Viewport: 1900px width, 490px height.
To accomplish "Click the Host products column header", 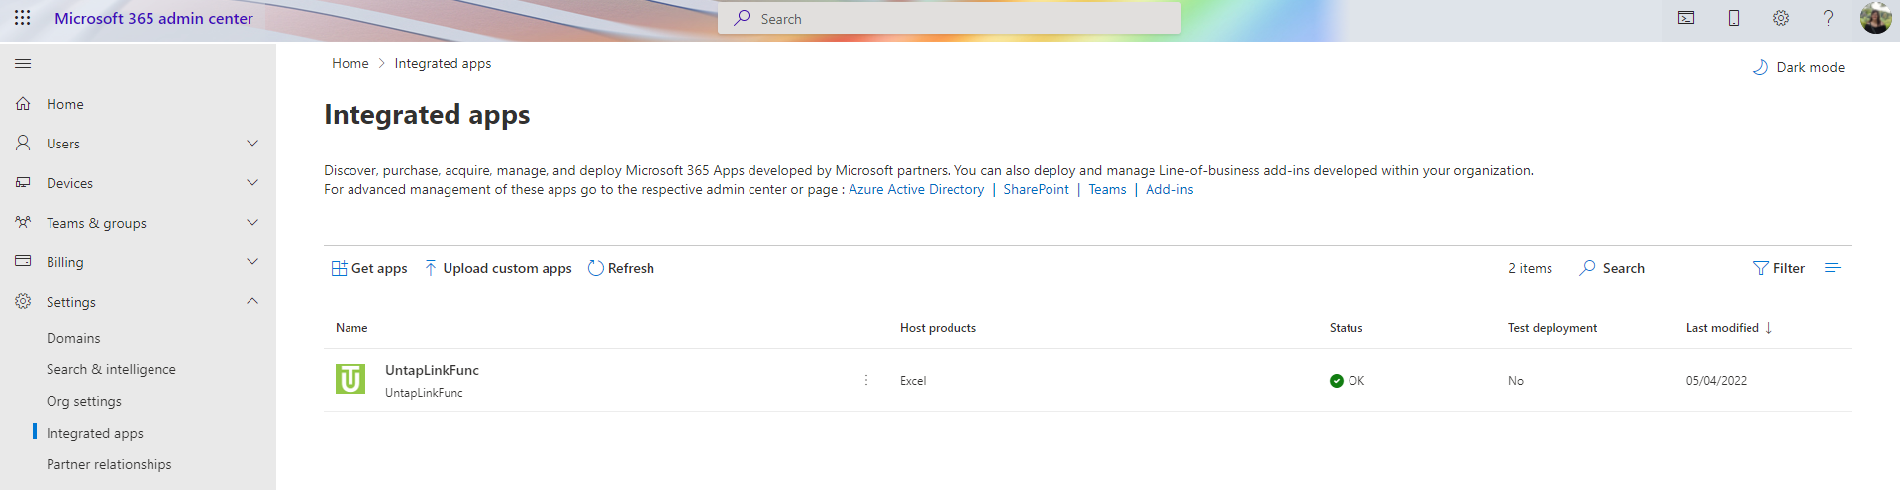I will [938, 328].
